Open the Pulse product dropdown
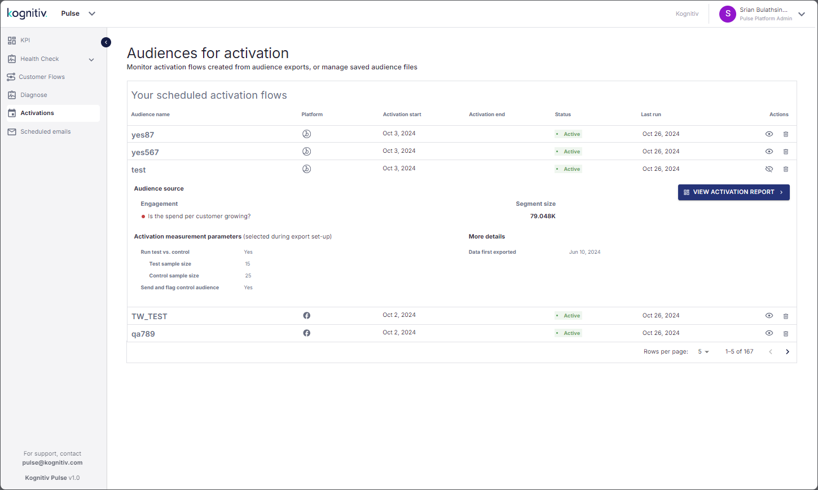The width and height of the screenshot is (818, 490). coord(78,14)
